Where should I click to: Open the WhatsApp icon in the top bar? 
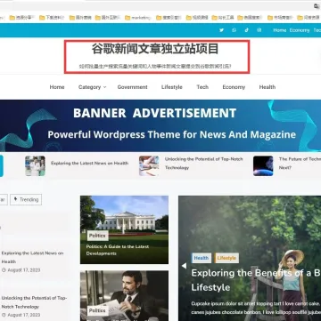[235, 30]
